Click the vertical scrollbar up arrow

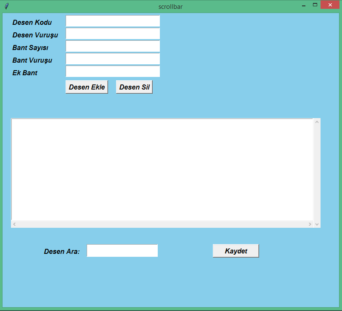click(317, 122)
